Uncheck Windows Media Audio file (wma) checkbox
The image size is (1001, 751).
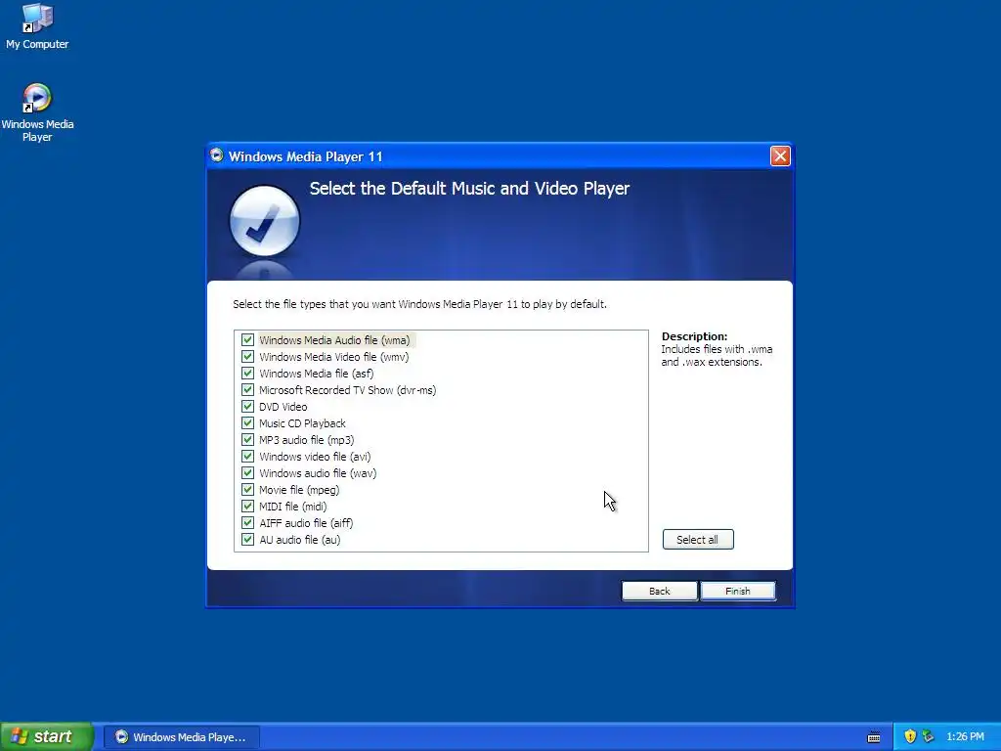pos(247,339)
